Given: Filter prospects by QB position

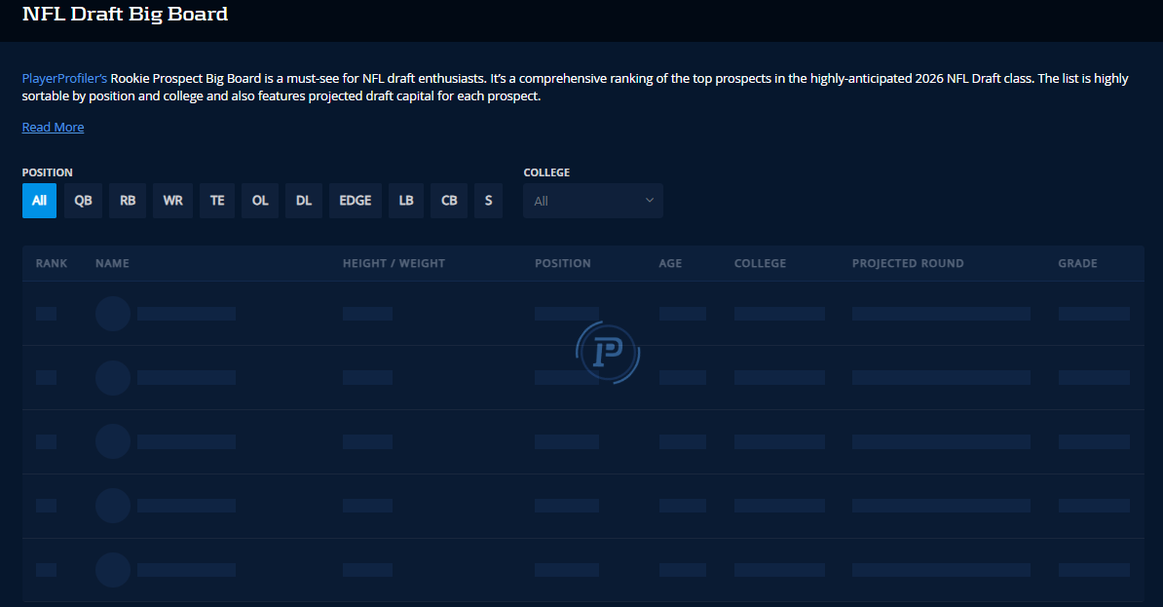Looking at the screenshot, I should click(x=83, y=201).
